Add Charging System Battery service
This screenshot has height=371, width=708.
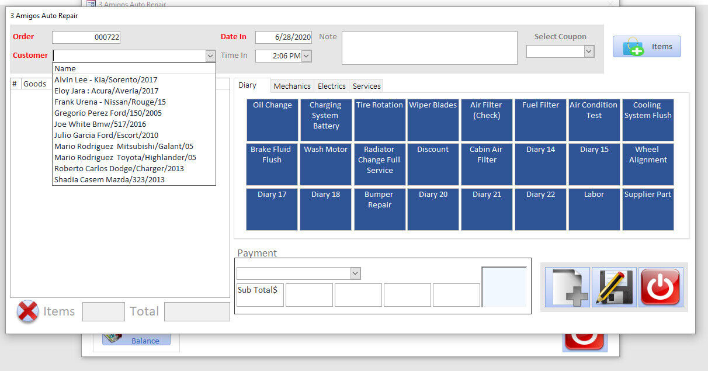click(326, 120)
